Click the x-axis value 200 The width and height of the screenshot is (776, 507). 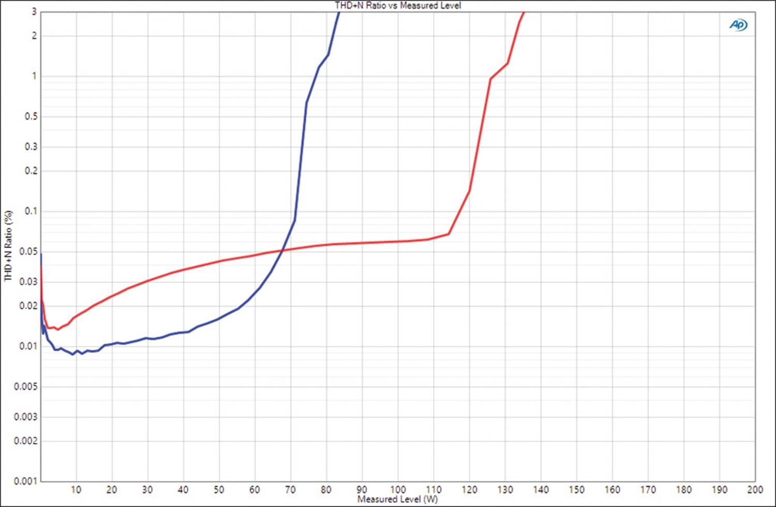pyautogui.click(x=755, y=489)
